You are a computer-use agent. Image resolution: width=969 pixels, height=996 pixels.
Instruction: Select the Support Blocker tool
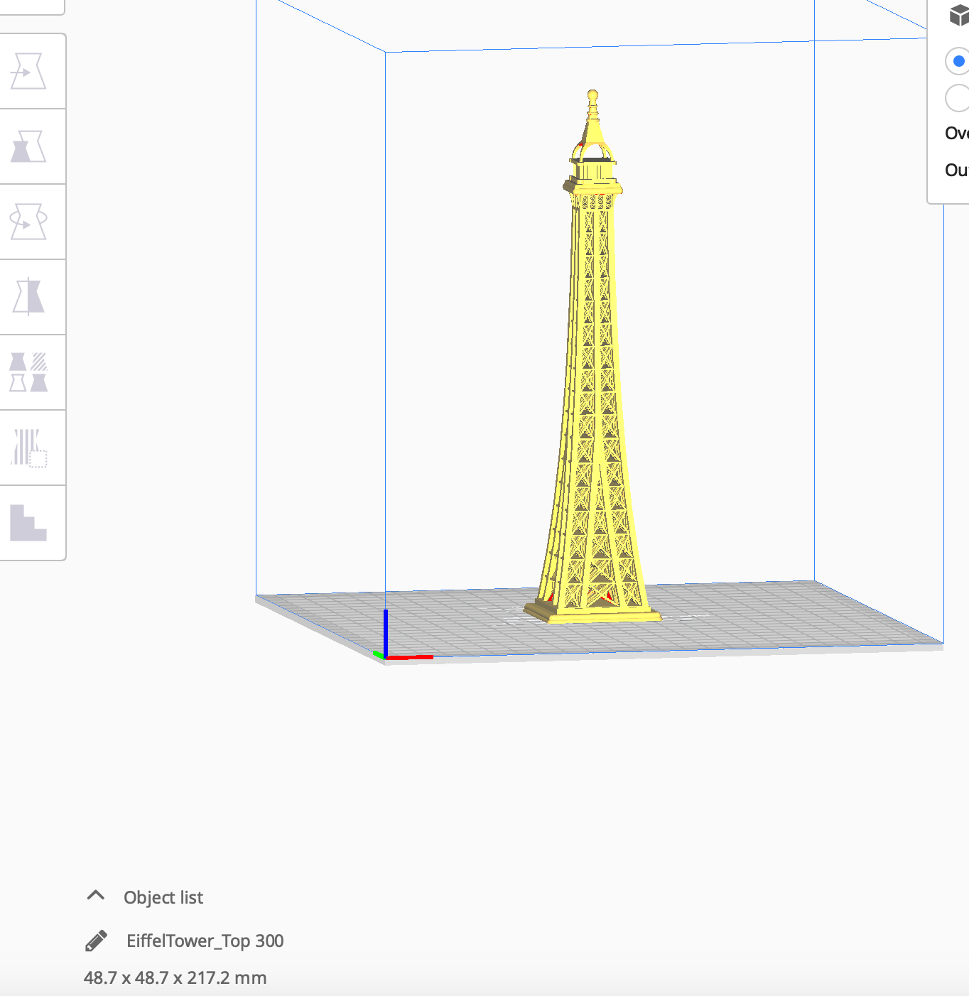28,448
